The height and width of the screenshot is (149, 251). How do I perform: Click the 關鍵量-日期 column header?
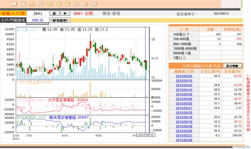(184, 71)
